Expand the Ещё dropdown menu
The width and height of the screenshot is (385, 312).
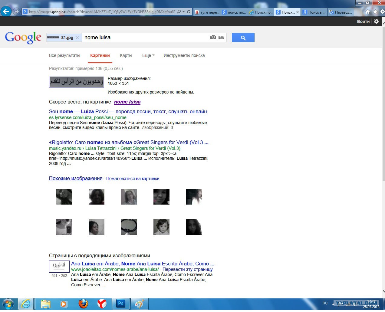pos(148,55)
